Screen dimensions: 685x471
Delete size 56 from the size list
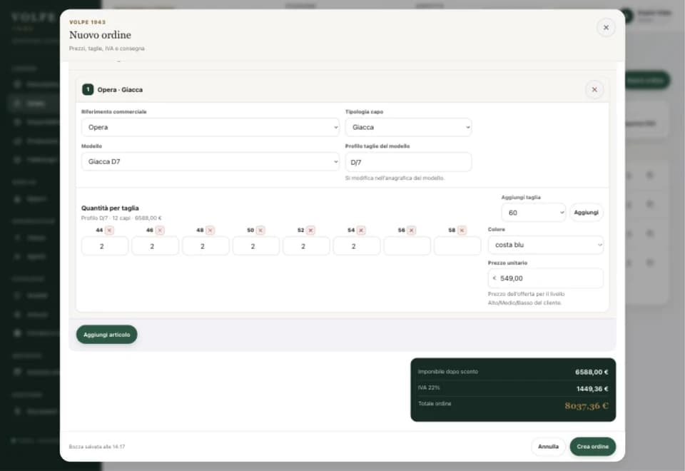411,231
